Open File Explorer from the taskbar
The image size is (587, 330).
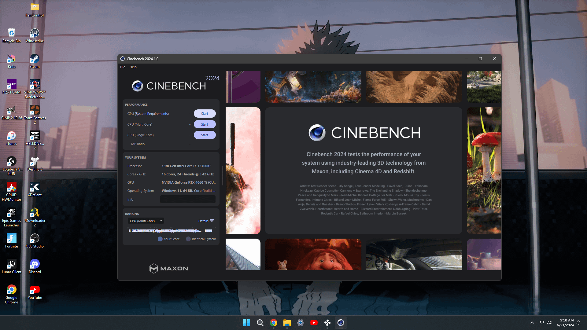(x=287, y=323)
